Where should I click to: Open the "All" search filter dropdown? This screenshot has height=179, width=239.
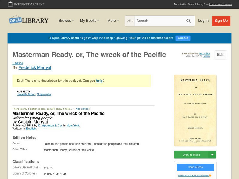tap(131, 21)
